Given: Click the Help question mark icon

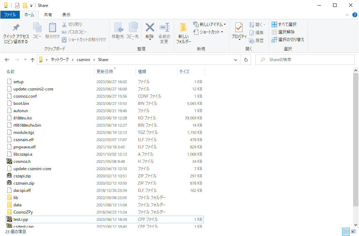Looking at the screenshot, I should click(355, 15).
